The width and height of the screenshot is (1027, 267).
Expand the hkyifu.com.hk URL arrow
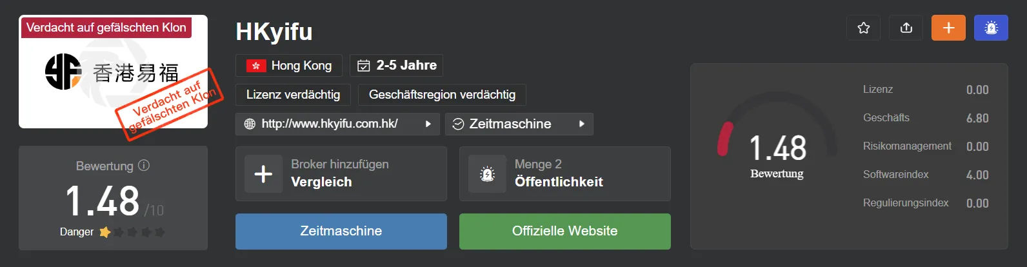428,124
